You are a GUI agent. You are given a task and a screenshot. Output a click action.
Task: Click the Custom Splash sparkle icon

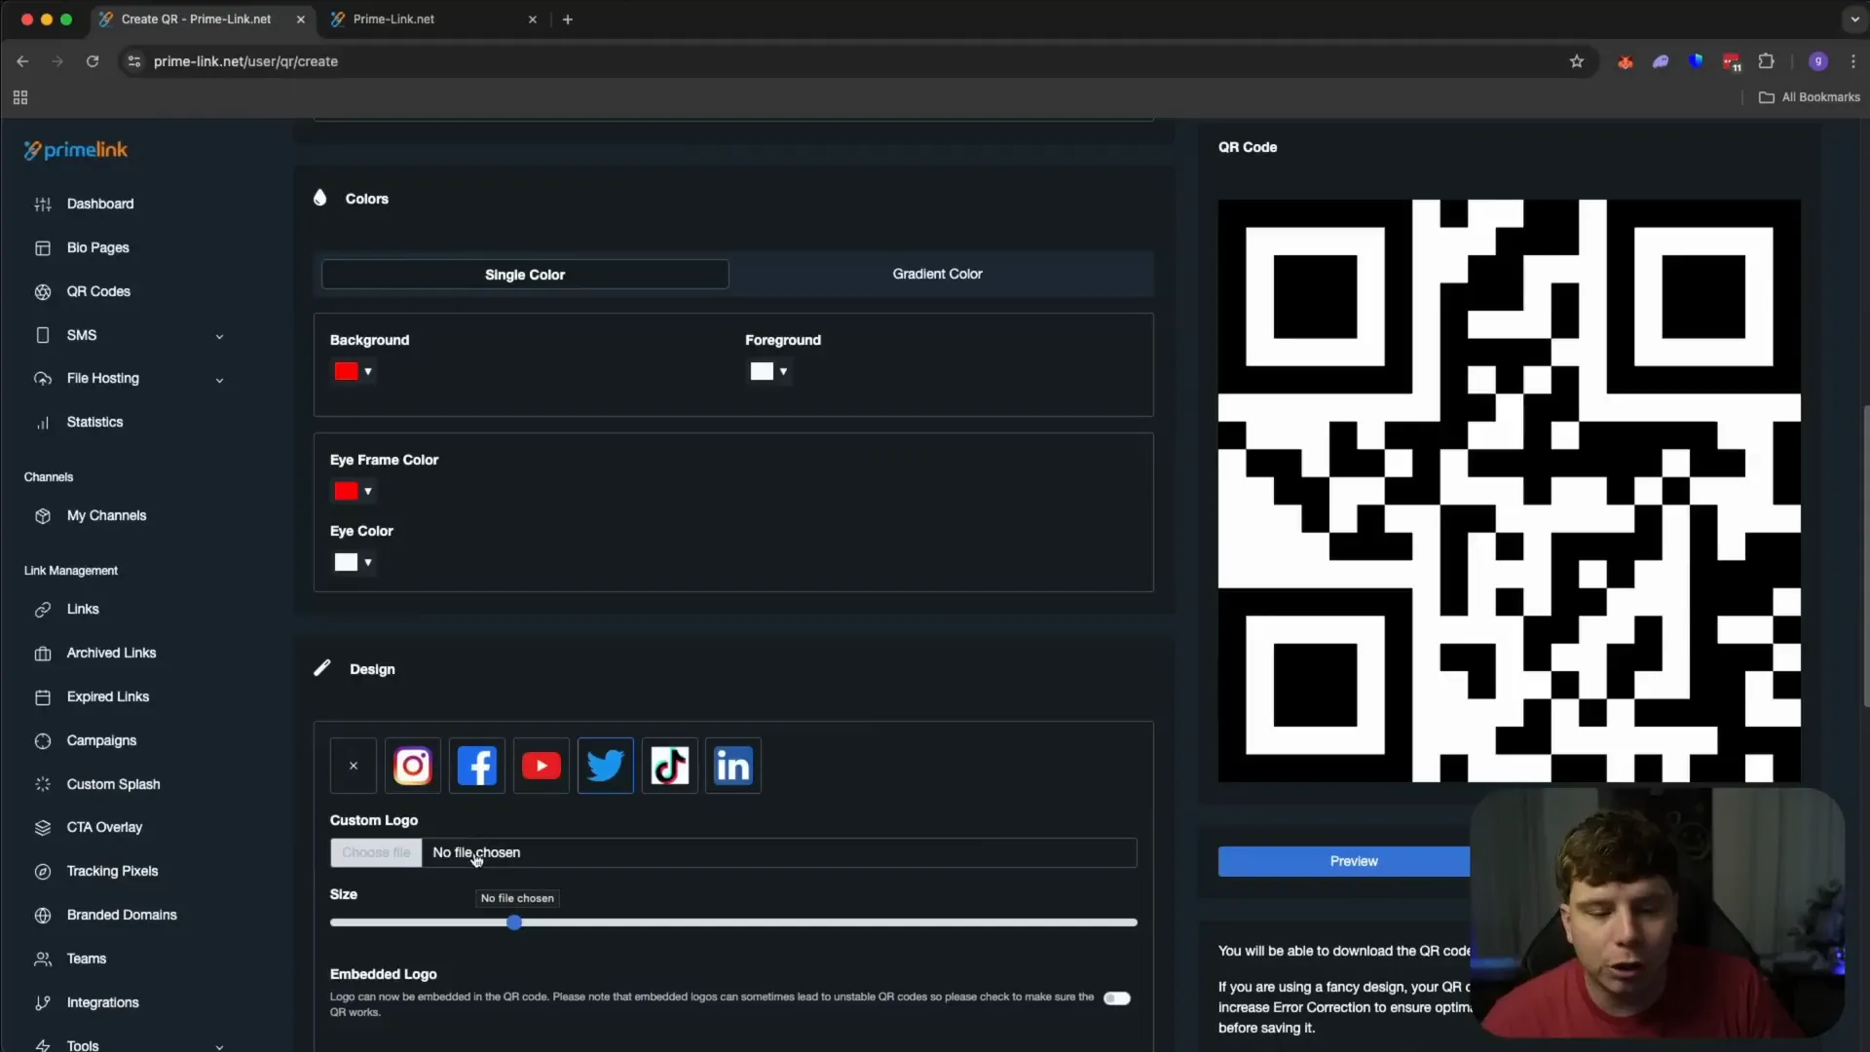click(43, 784)
